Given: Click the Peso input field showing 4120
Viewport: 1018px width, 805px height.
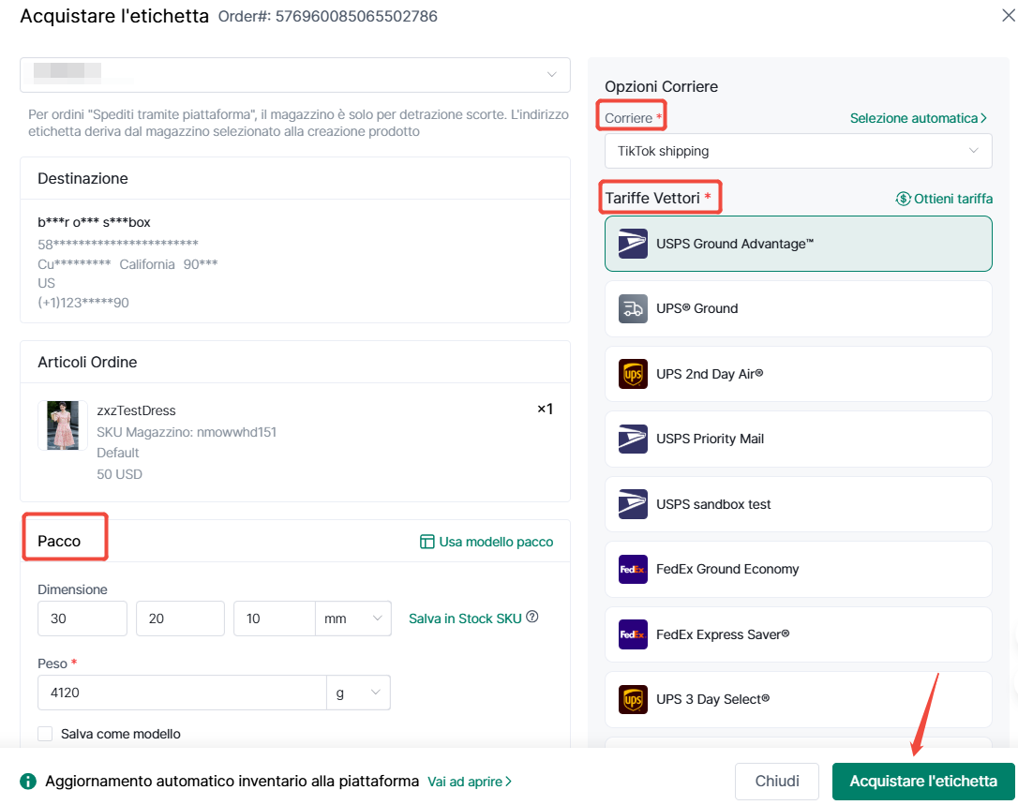Looking at the screenshot, I should pyautogui.click(x=181, y=693).
